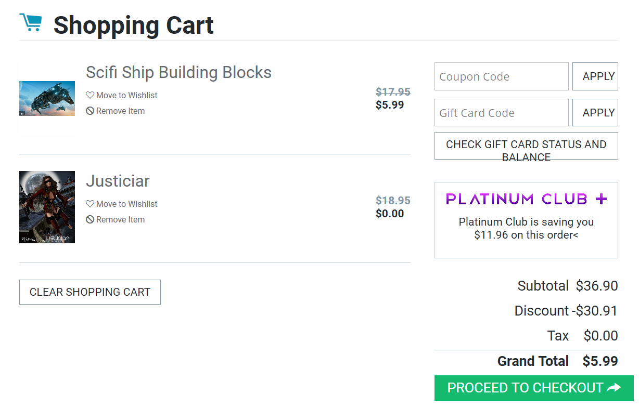Move Justiciar to wishlist via text link

[127, 204]
